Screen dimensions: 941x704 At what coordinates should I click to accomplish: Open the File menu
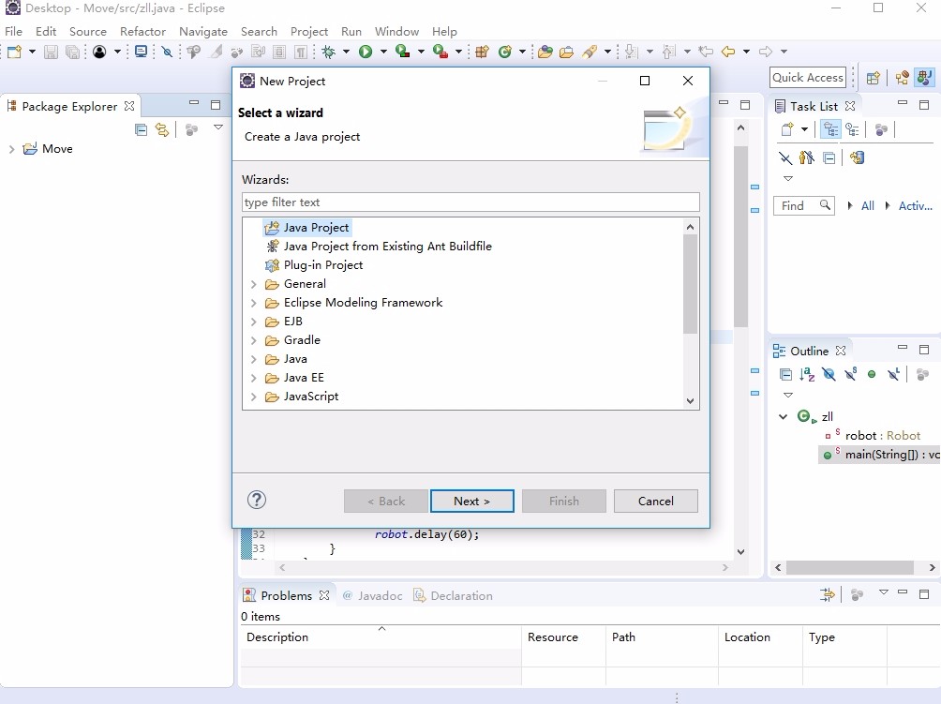point(13,31)
